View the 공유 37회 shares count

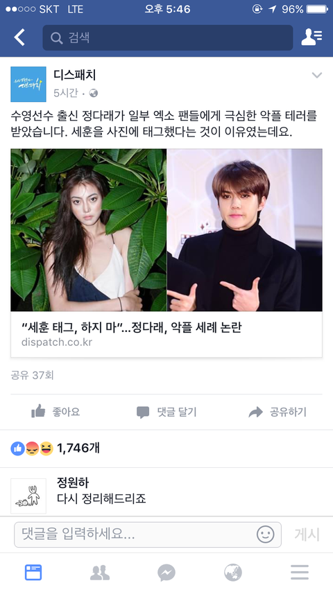pos(32,375)
